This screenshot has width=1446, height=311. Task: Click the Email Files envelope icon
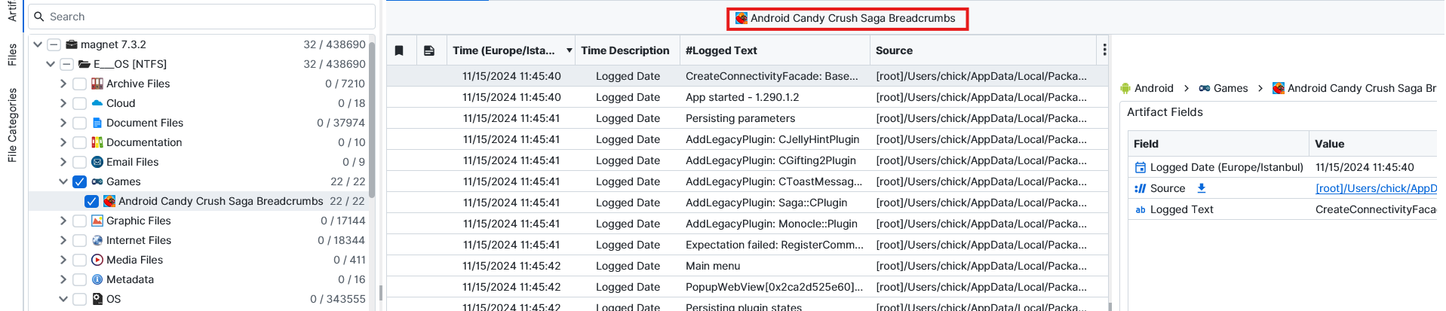click(97, 162)
